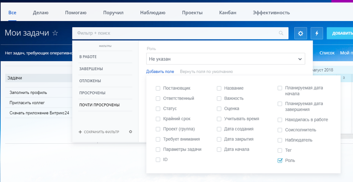Uncheck the Роль checkbox
353x182 pixels.
point(280,161)
